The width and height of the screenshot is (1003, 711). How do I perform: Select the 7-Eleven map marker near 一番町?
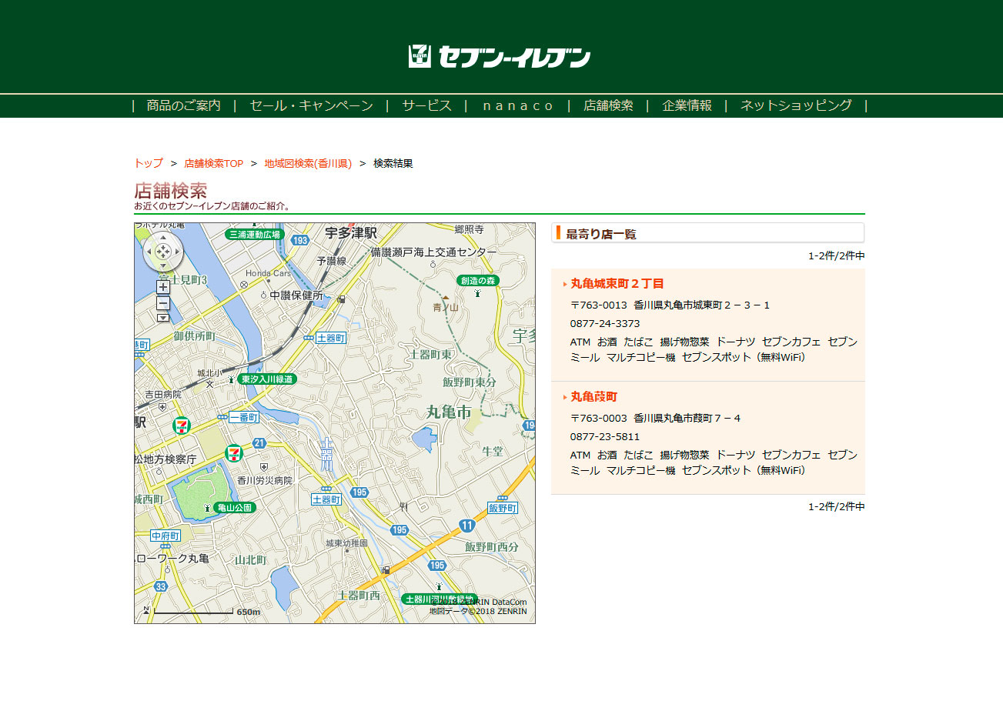click(182, 425)
